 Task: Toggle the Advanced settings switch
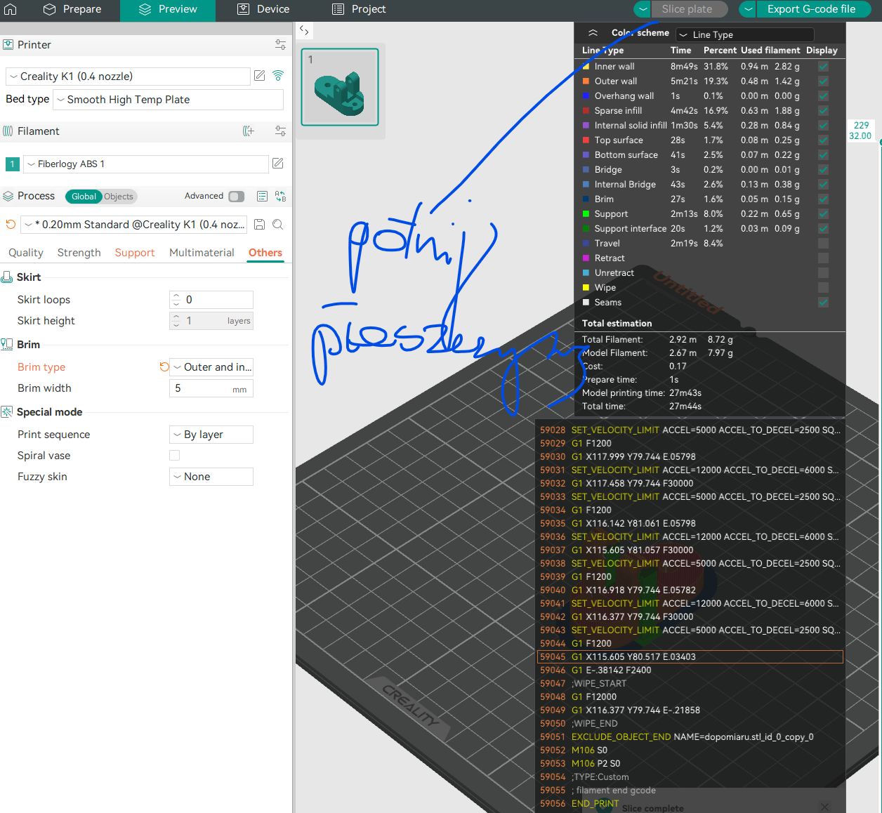click(x=237, y=197)
